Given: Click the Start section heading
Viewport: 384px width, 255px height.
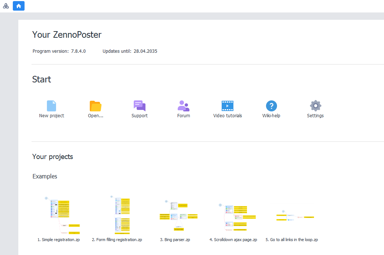Looking at the screenshot, I should [42, 80].
